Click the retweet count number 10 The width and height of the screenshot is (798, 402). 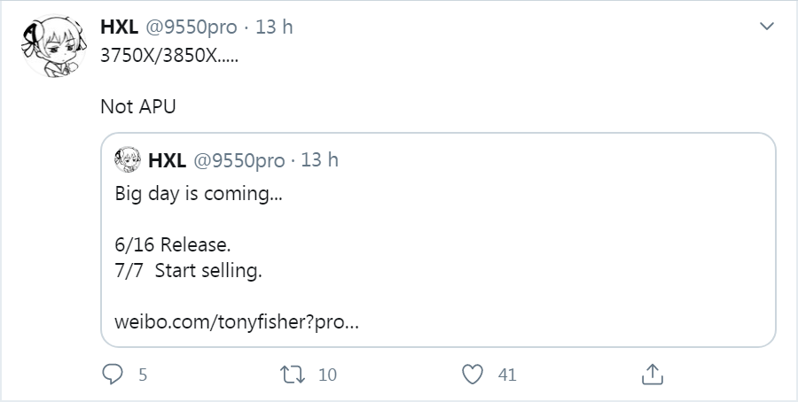[327, 375]
